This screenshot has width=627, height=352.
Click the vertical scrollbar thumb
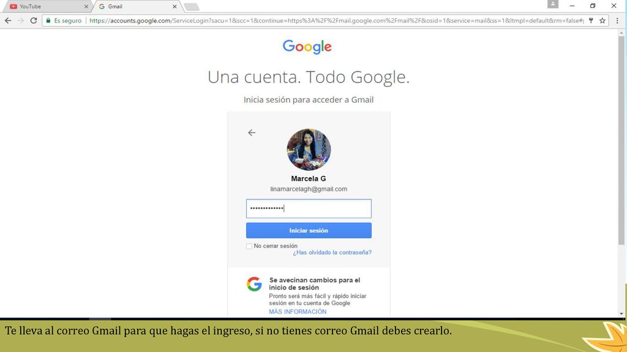click(621, 140)
